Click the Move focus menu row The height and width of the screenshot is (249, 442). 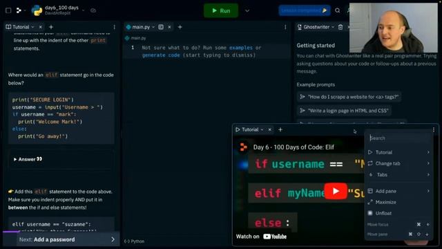point(398,224)
